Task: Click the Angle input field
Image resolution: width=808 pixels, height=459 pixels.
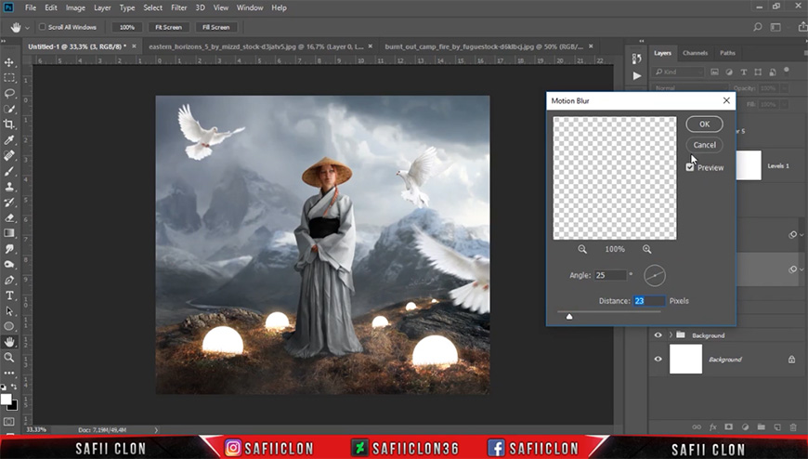Action: [610, 275]
